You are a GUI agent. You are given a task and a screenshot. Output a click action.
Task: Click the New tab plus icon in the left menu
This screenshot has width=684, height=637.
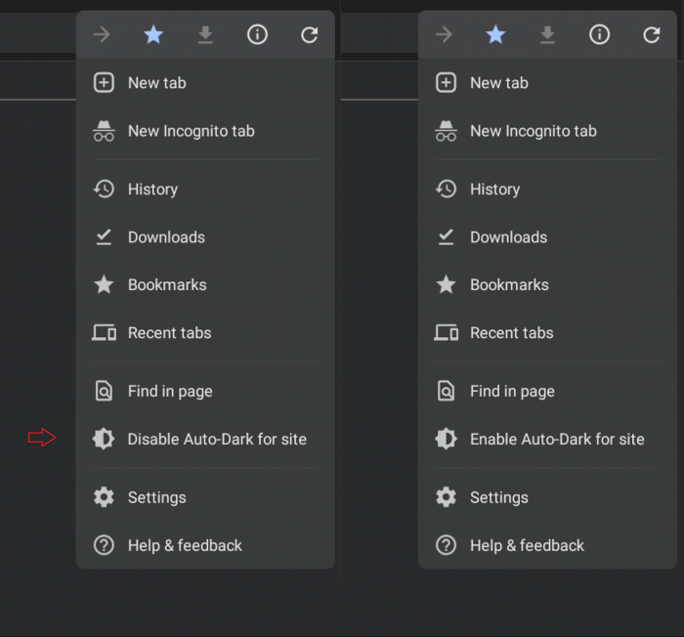(x=104, y=83)
